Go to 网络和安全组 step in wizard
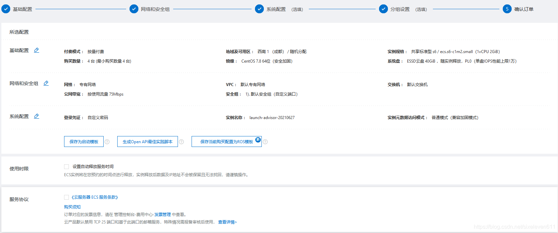 pos(155,9)
